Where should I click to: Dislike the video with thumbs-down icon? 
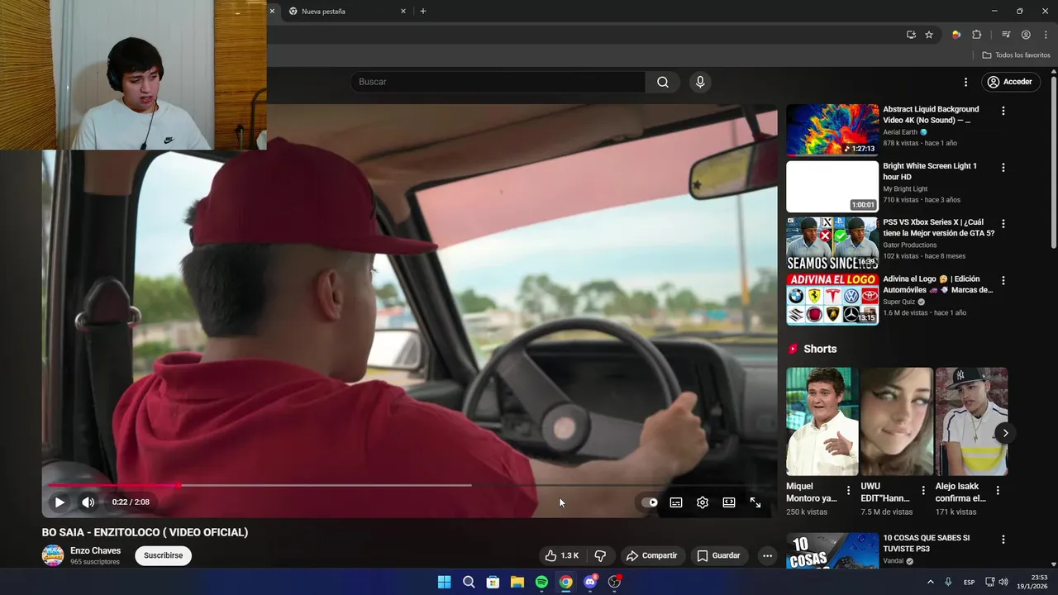pyautogui.click(x=601, y=555)
